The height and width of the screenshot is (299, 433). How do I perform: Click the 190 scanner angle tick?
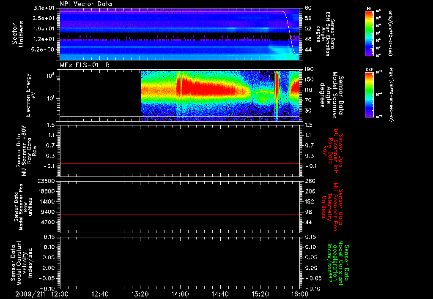pyautogui.click(x=310, y=69)
